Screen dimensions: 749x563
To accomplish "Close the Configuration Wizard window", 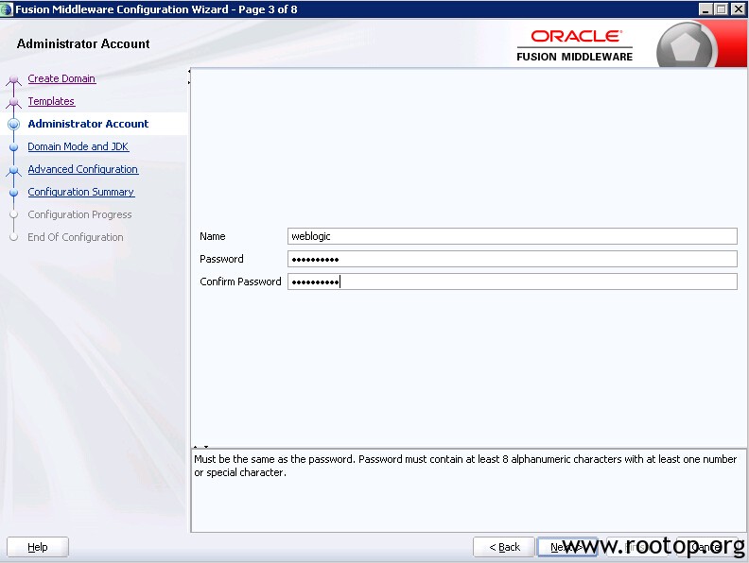I will (738, 9).
